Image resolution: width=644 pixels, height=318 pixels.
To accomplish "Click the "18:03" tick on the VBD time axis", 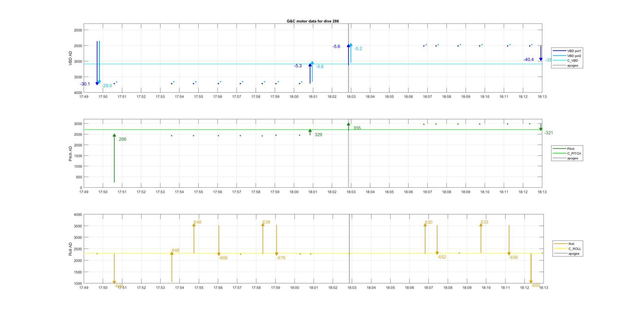I will click(351, 97).
